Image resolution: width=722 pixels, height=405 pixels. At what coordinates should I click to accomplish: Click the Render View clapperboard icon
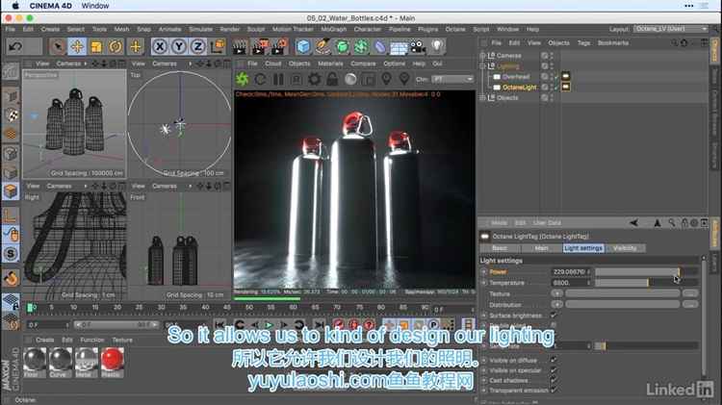[x=240, y=46]
